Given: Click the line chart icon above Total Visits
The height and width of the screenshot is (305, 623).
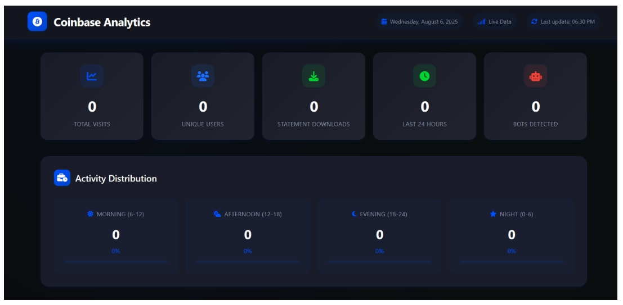Looking at the screenshot, I should pos(92,76).
